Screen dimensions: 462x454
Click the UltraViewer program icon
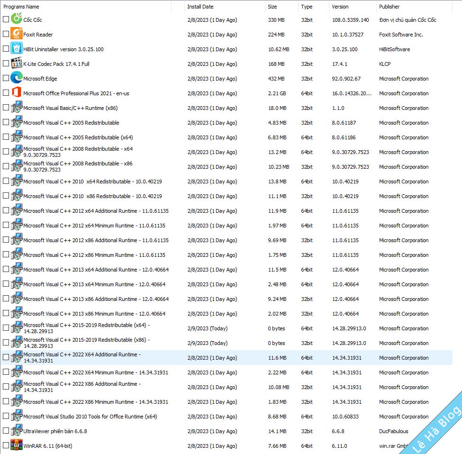pyautogui.click(x=16, y=431)
